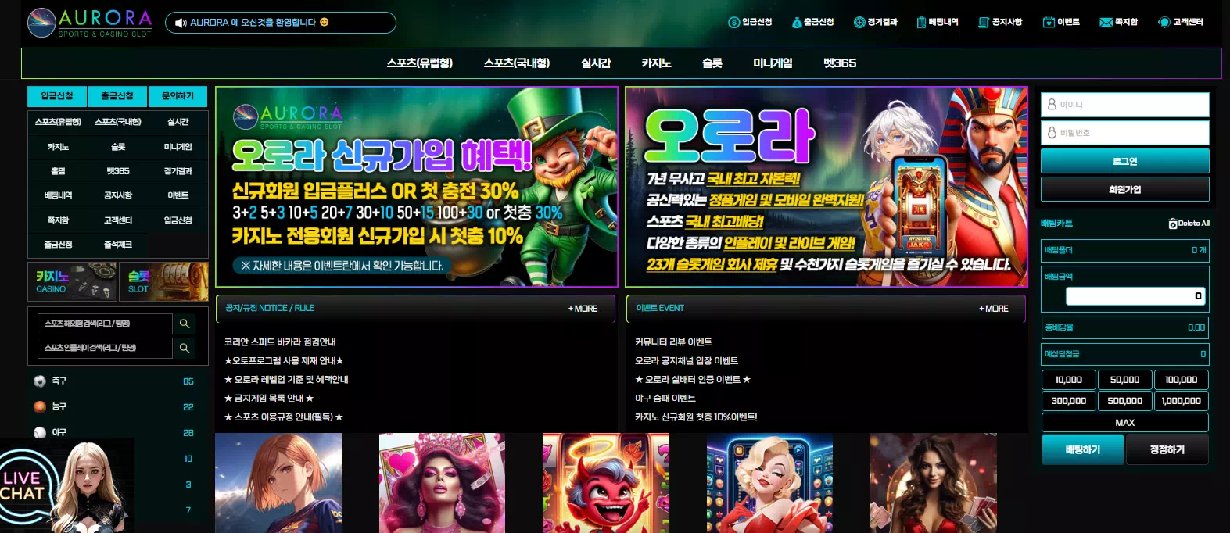Image resolution: width=1230 pixels, height=533 pixels.
Task: Click the magnifier beside 스포츠 인플레이 검색
Action: 185,348
